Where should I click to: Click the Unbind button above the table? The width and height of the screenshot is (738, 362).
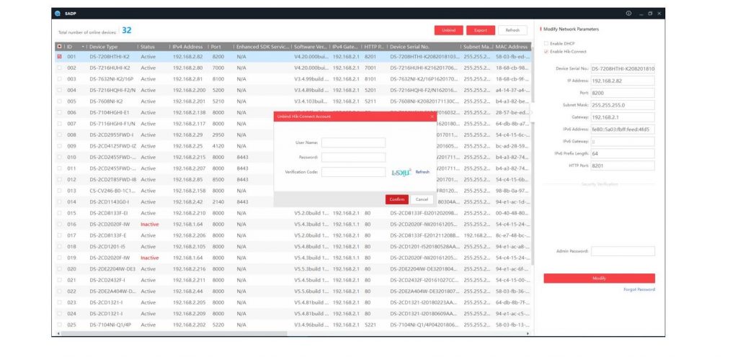[x=448, y=30]
